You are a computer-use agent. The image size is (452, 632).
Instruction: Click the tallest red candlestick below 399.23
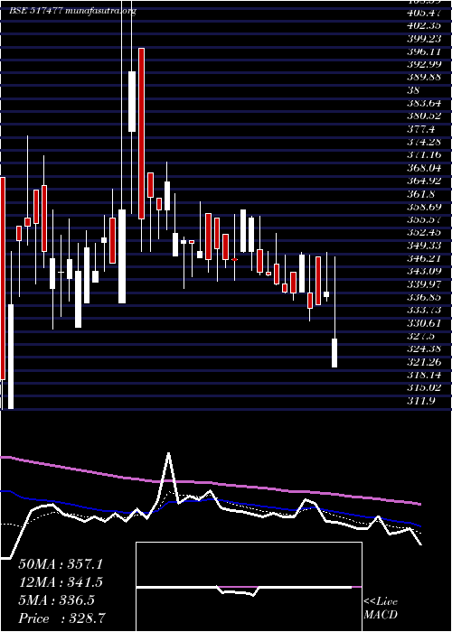tap(141, 134)
